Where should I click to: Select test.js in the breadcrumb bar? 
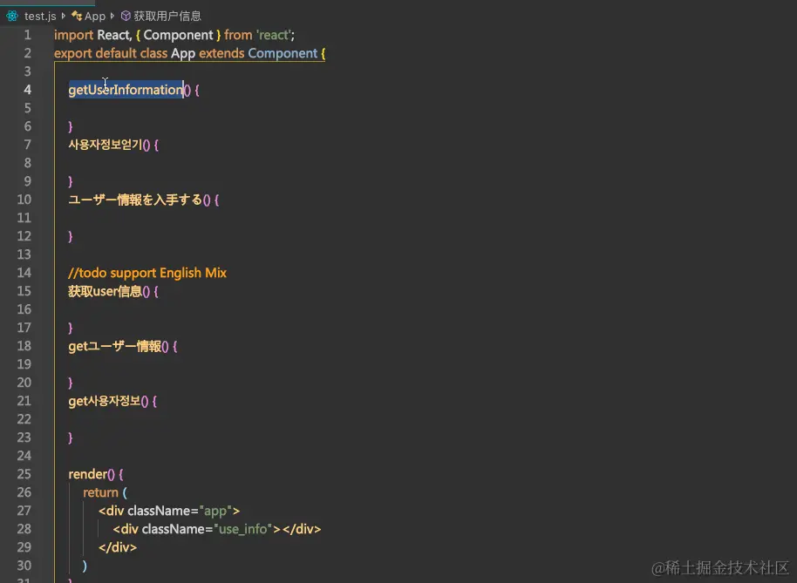point(38,15)
